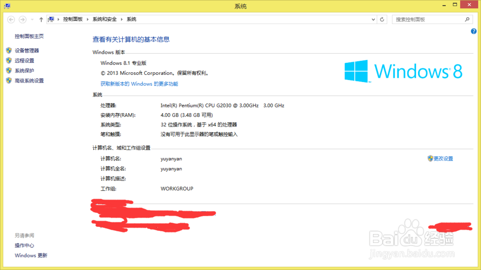
Task: Select the Windows 8.1 专业版 text
Action: (124, 63)
